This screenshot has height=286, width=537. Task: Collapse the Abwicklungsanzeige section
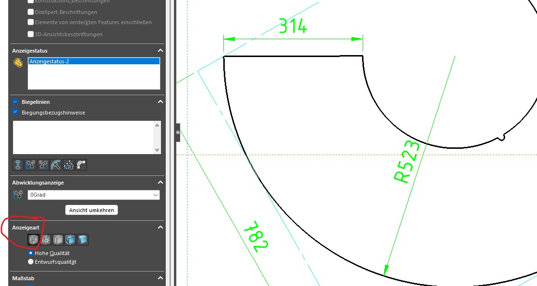tap(160, 182)
